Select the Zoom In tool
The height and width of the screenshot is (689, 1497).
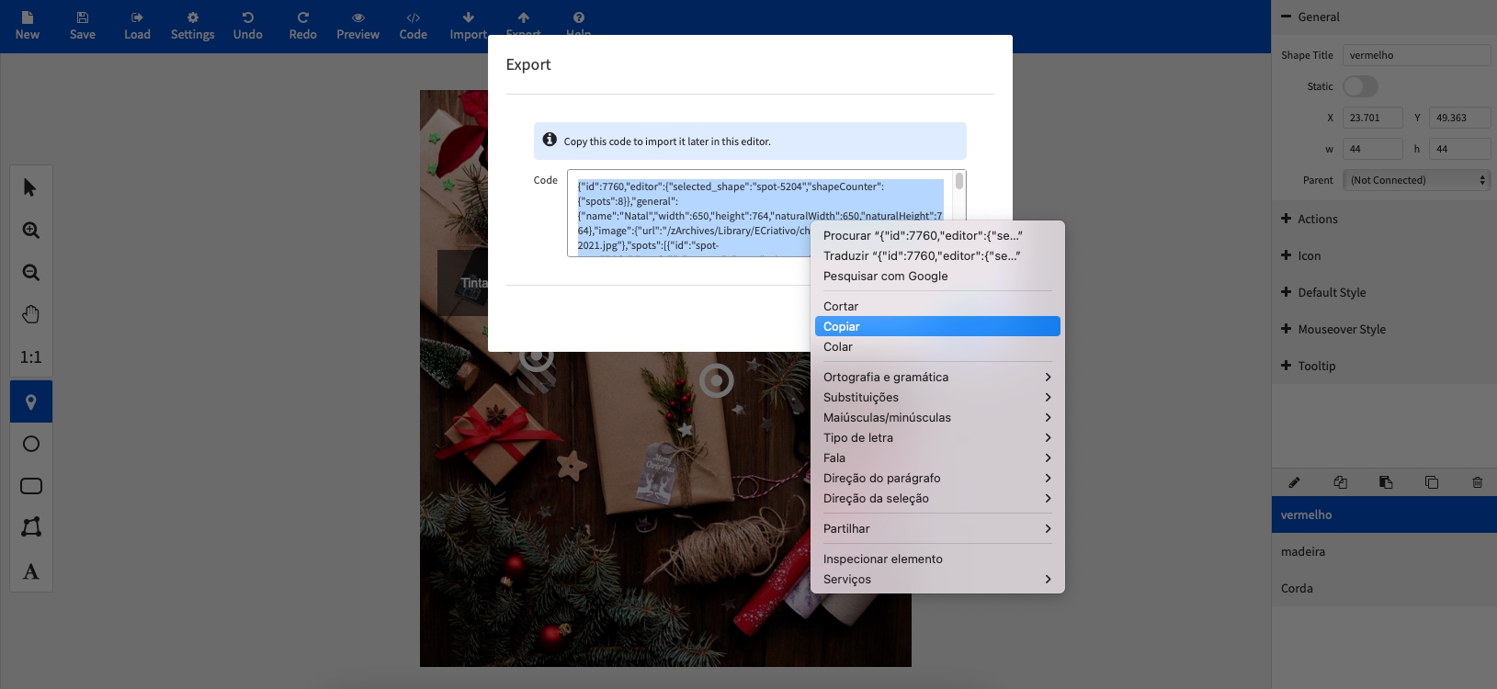pos(30,230)
